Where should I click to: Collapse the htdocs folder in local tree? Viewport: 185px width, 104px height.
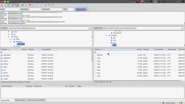click(x=9, y=37)
